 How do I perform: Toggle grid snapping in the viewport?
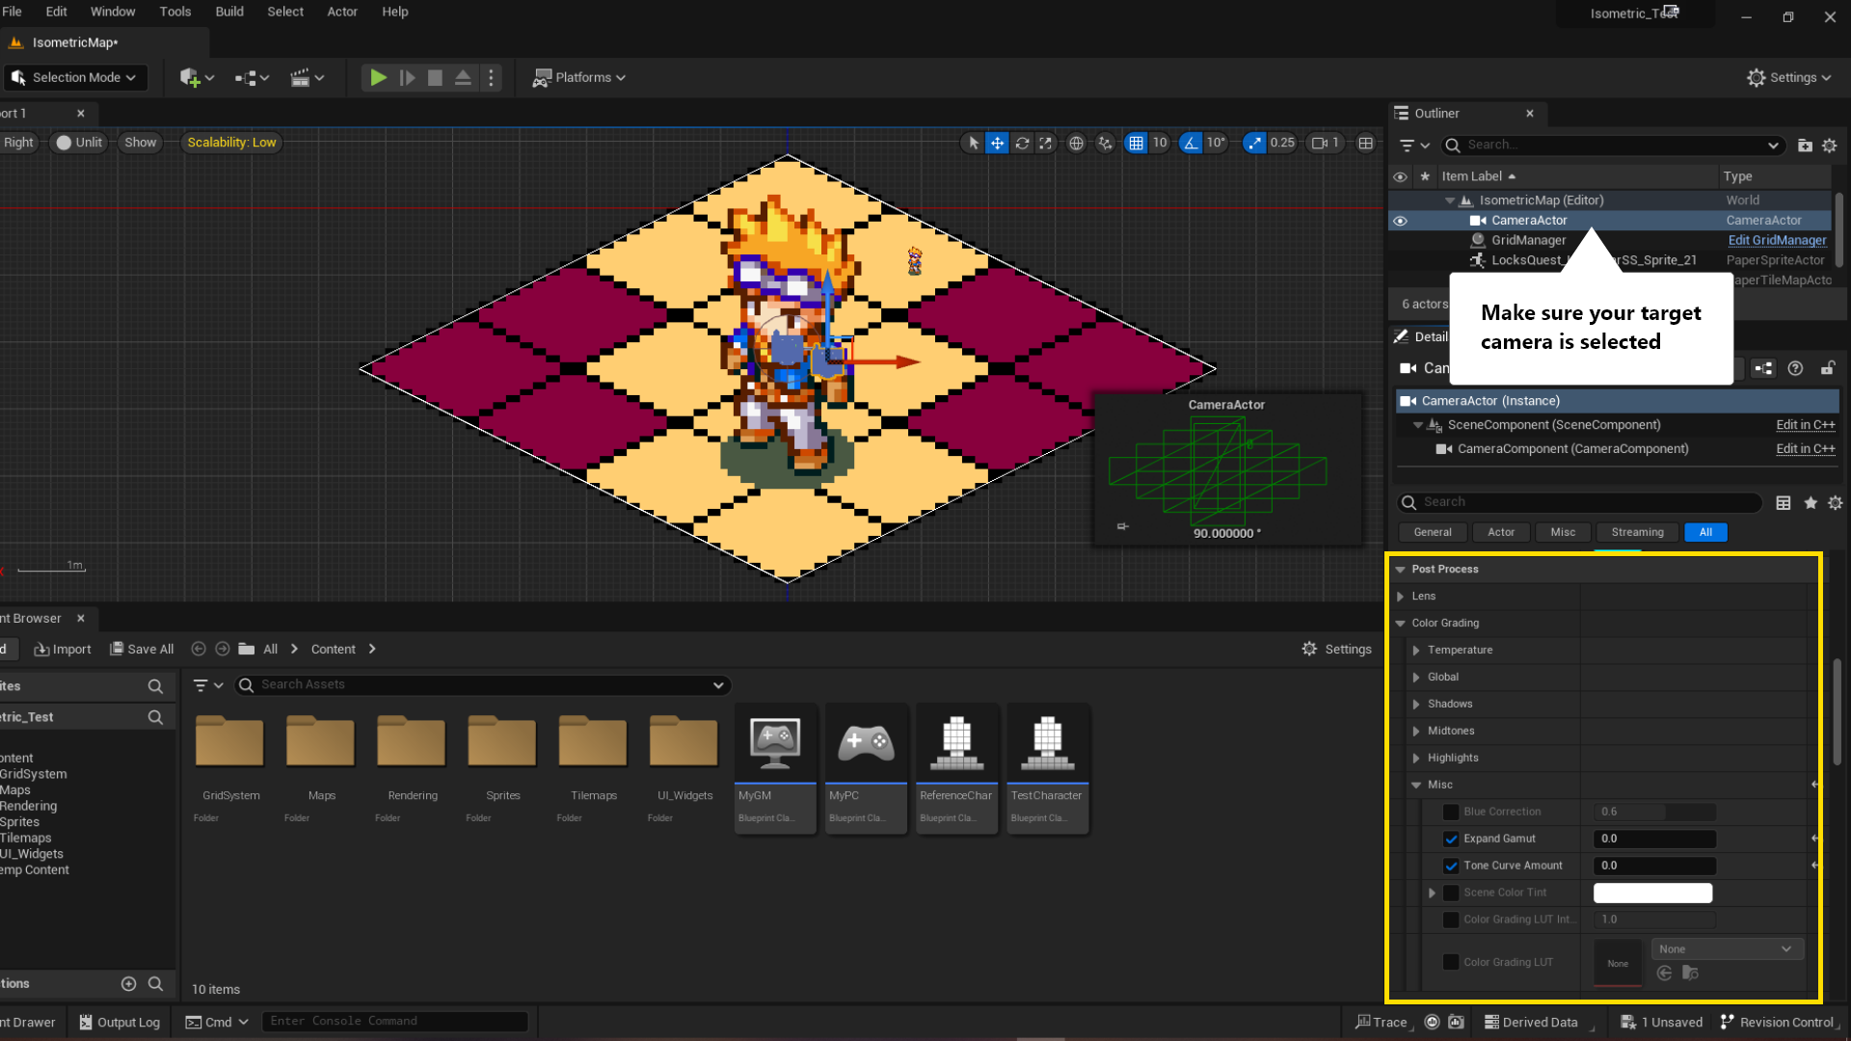(x=1137, y=143)
